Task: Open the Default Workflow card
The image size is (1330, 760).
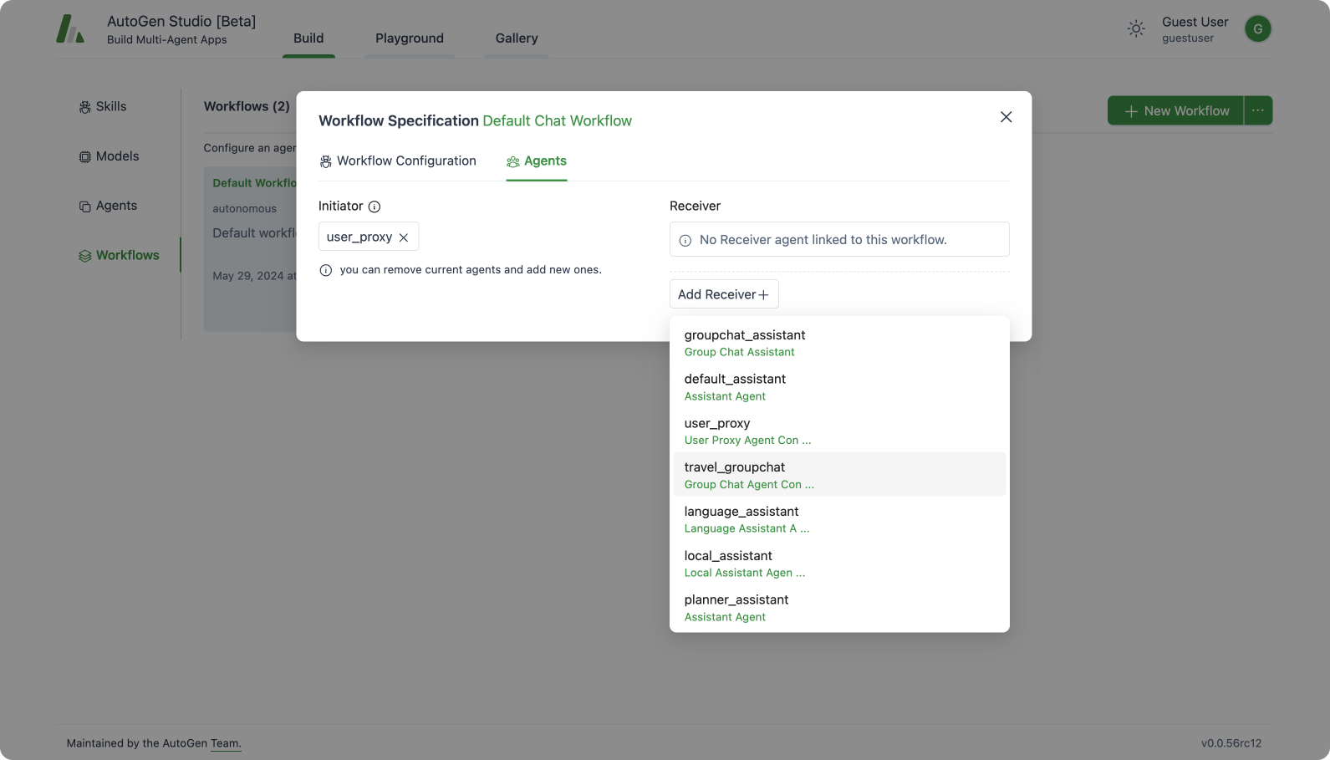Action: pyautogui.click(x=250, y=249)
